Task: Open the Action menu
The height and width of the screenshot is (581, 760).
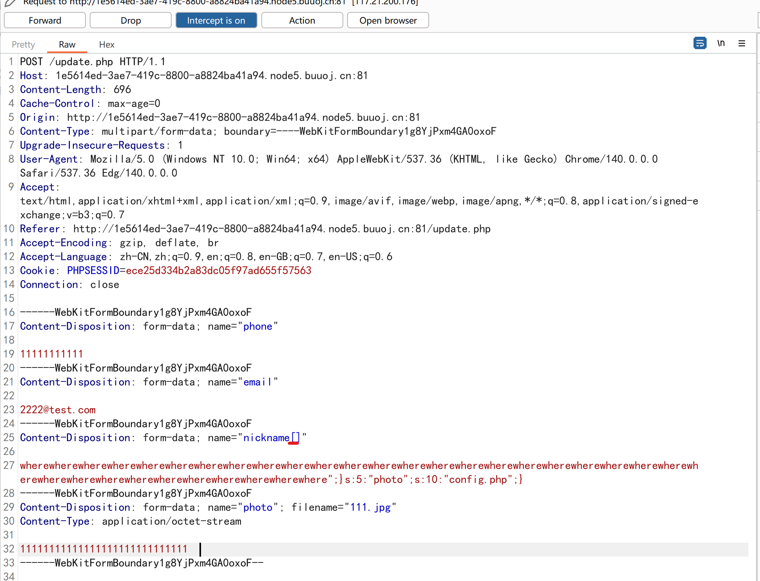Action: pyautogui.click(x=302, y=21)
